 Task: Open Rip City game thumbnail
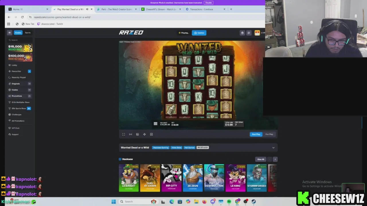pos(171,178)
